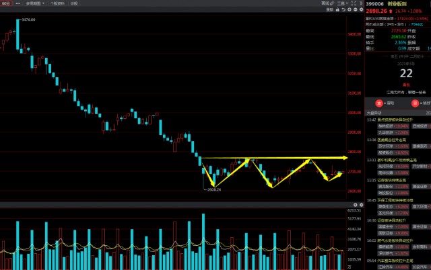The height and width of the screenshot is (270, 431).
Task: Open the more periods ellipsis menu
Action: point(18,3)
